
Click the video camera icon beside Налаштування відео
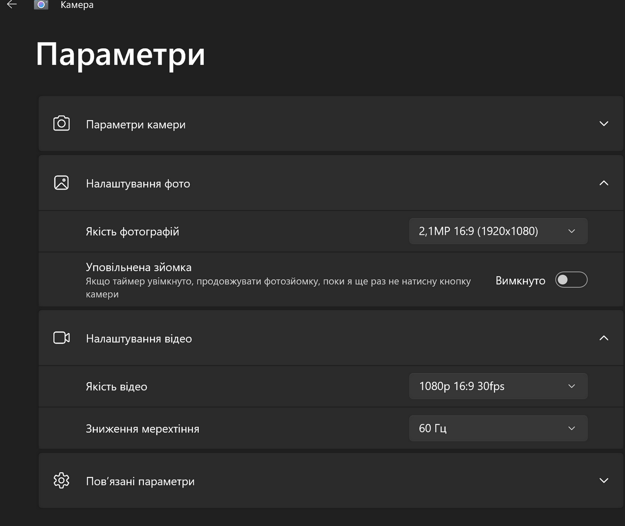click(x=62, y=338)
